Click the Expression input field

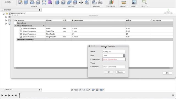point(114,59)
